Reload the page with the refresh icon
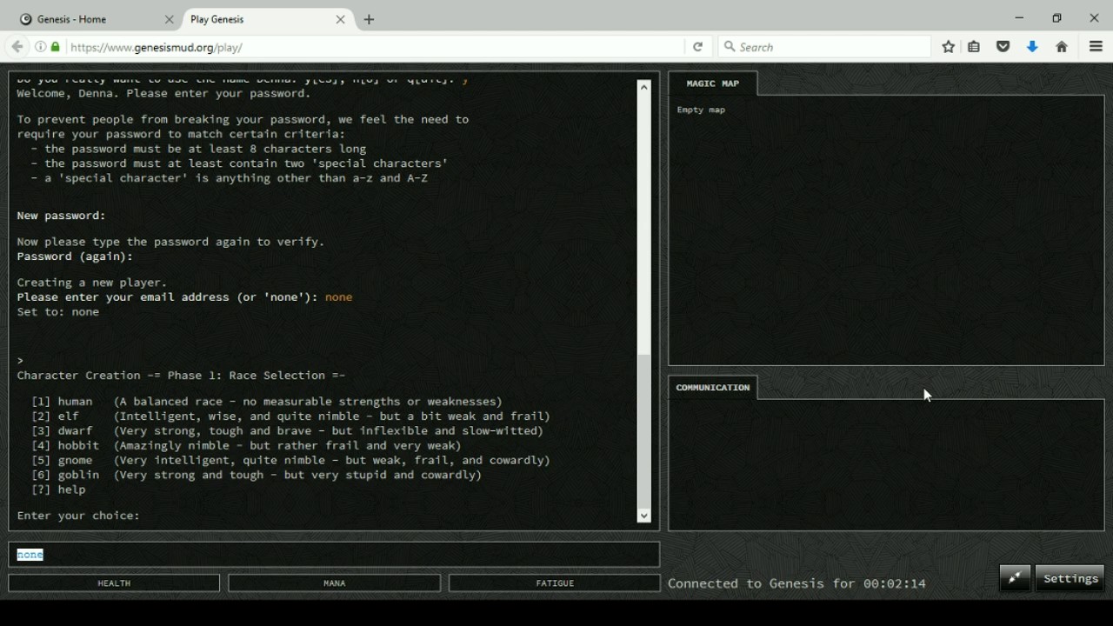The height and width of the screenshot is (626, 1113). 697,47
